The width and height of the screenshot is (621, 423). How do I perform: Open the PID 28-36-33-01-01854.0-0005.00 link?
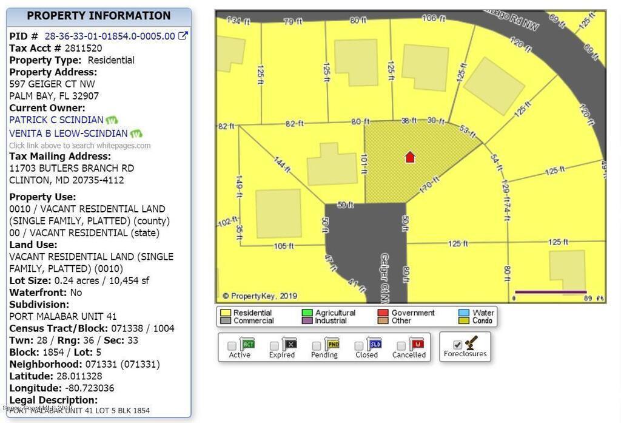tap(110, 36)
